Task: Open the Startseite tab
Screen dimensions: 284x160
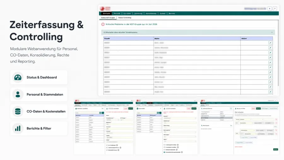Action: pyautogui.click(x=106, y=13)
